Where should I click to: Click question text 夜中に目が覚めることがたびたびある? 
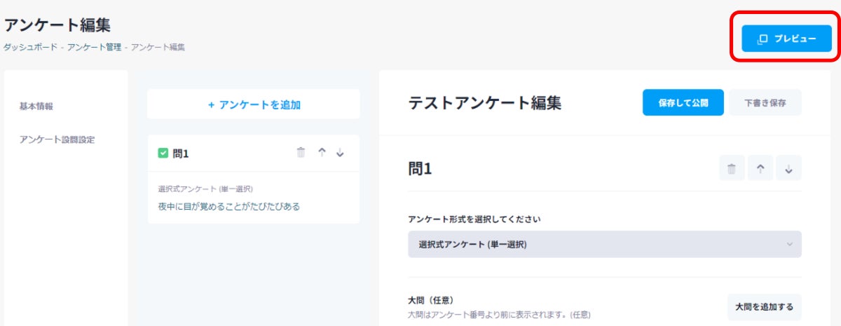[229, 207]
